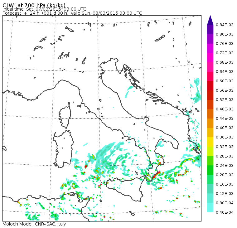Click the 'Forecast + 24 h' validity line
The height and width of the screenshot is (228, 237).
pos(72,13)
